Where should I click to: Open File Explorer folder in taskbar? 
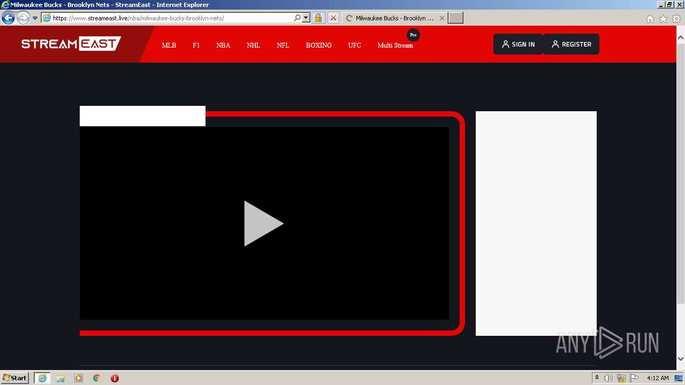60,378
